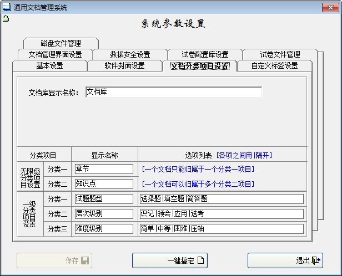Click 分类一 label beside 章节

tap(57, 169)
